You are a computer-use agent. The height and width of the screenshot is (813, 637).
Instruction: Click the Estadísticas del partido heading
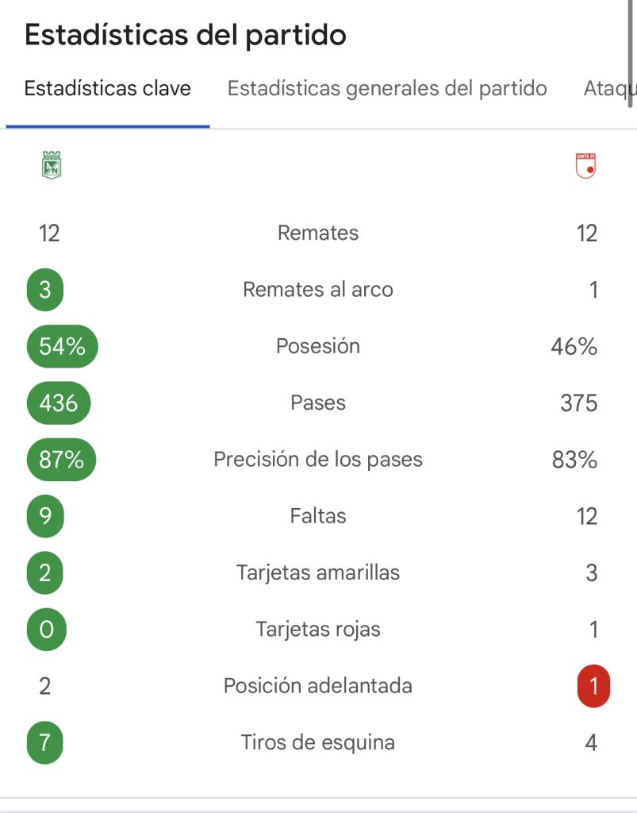pyautogui.click(x=186, y=35)
